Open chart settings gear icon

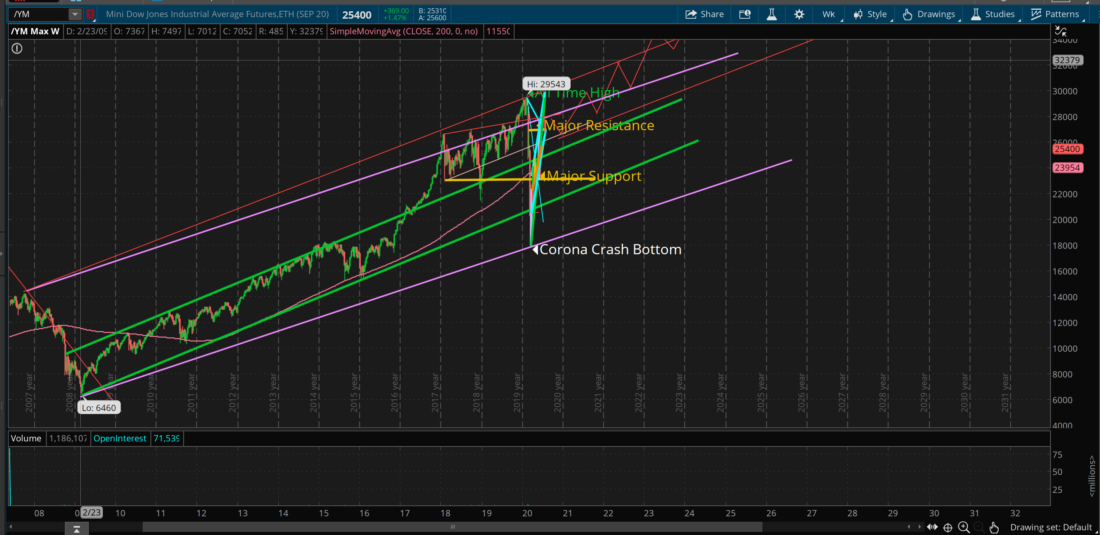pos(799,14)
